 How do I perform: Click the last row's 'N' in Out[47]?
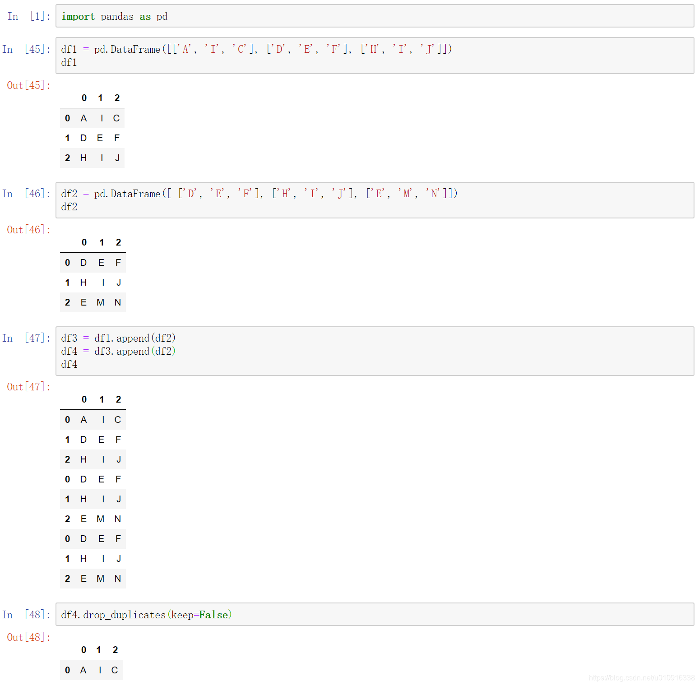[118, 579]
